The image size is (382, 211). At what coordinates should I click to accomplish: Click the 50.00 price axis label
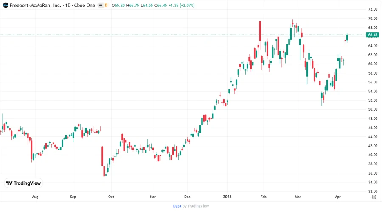(x=373, y=109)
